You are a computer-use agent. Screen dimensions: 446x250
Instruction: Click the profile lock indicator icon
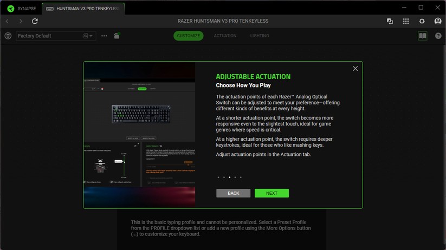[117, 36]
